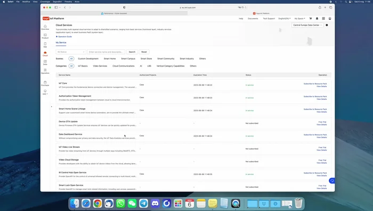Open the Overview section in the sidebar
Image resolution: width=373 pixels, height=211 pixels.
click(x=45, y=27)
